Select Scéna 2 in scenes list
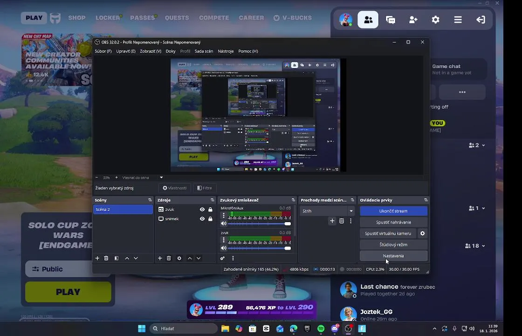 123,210
